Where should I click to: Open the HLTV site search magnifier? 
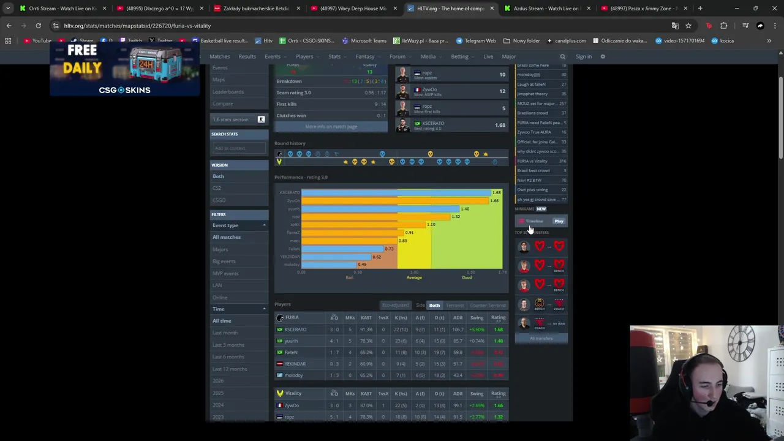pos(562,56)
